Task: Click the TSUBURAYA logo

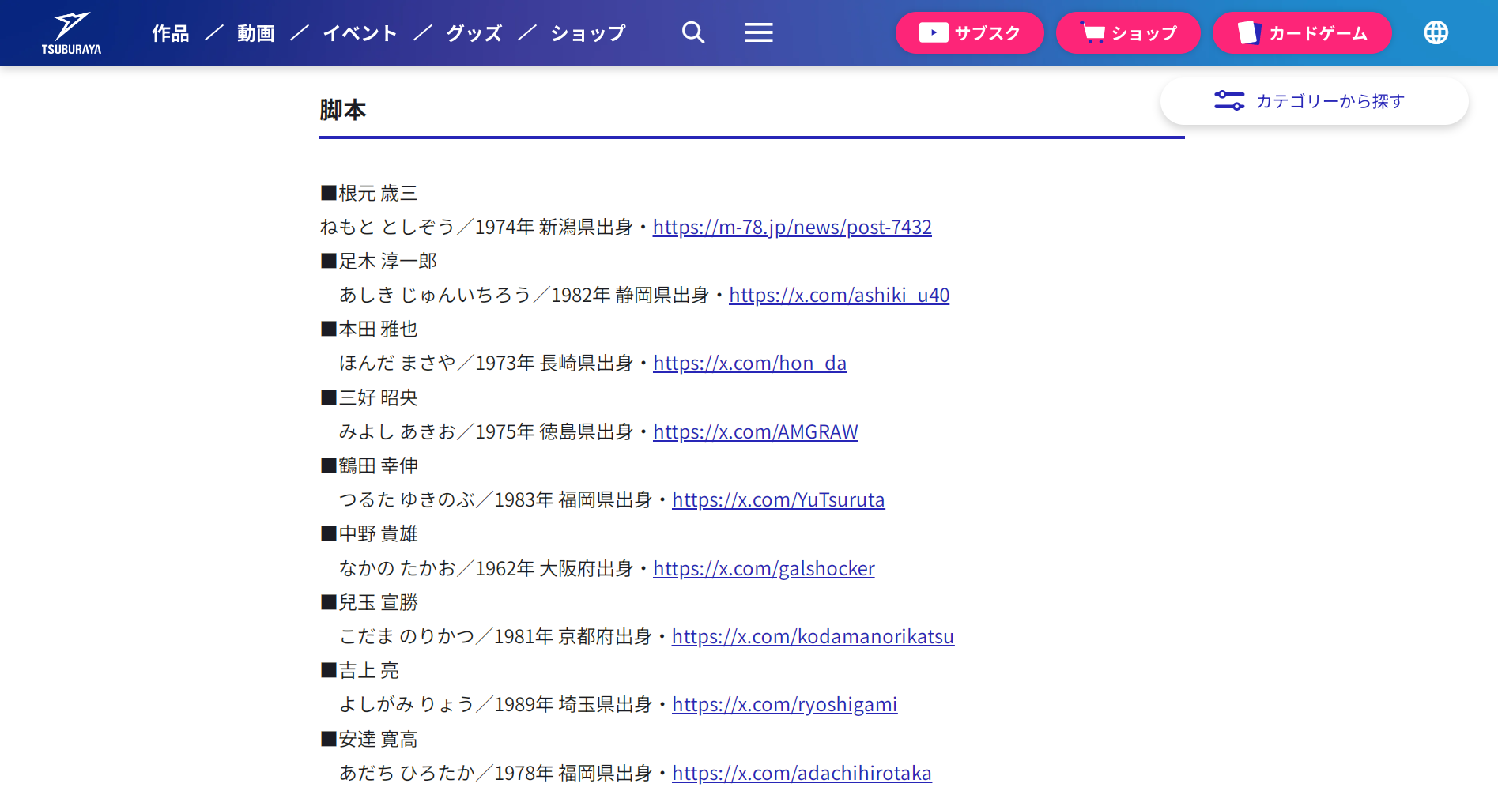Action: 71,33
